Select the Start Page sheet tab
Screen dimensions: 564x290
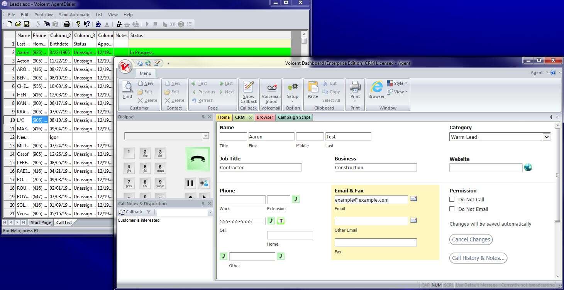click(41, 223)
